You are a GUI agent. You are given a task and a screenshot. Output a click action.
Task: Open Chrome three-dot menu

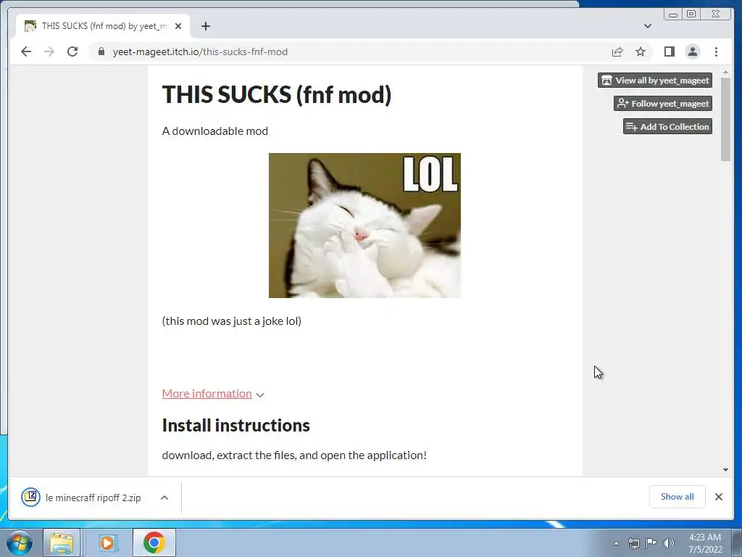click(716, 51)
